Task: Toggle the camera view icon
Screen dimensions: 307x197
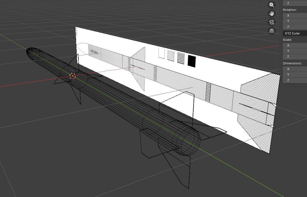Action: (272, 22)
